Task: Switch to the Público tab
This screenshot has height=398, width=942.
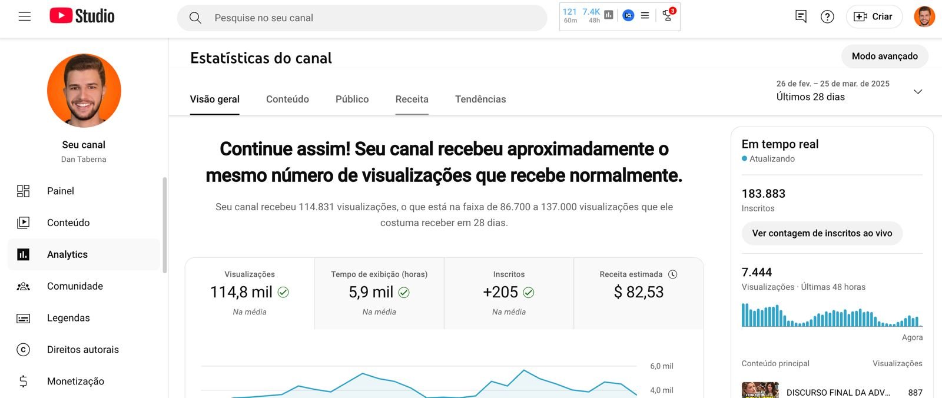Action: [x=352, y=99]
